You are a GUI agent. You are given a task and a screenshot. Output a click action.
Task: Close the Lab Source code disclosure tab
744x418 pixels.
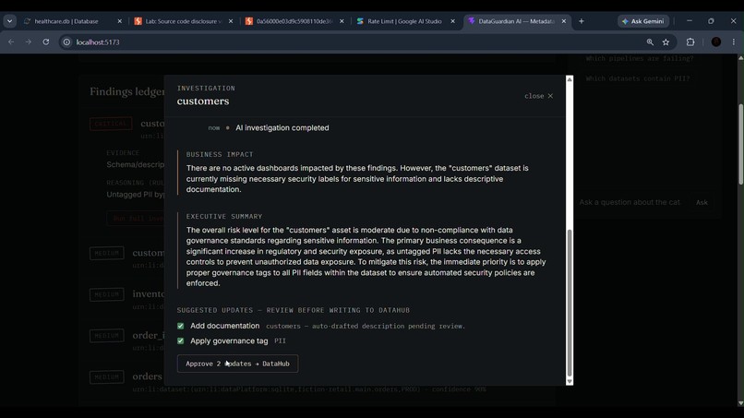coord(231,21)
